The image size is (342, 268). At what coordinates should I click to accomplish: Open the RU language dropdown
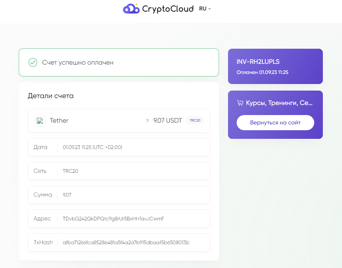click(x=205, y=9)
